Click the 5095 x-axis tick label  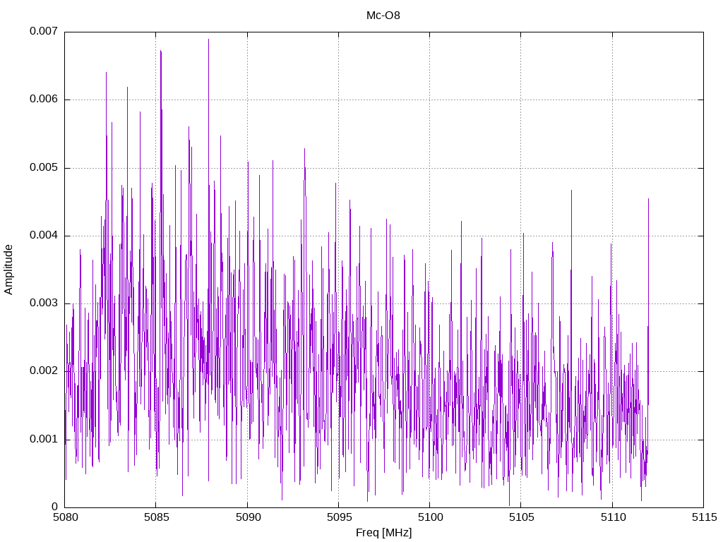[x=339, y=517]
